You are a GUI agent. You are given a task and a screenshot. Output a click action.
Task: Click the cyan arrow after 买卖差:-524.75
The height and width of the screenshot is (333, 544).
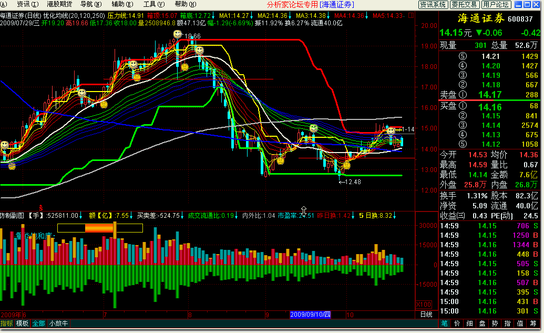pos(182,216)
